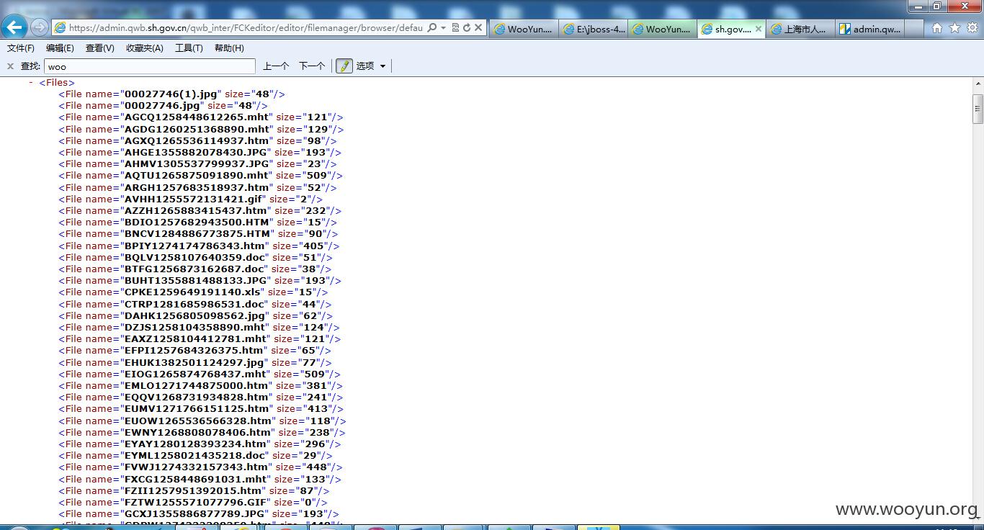Click file name EHUK1382501124297.jpg
The image size is (984, 530).
pyautogui.click(x=194, y=363)
